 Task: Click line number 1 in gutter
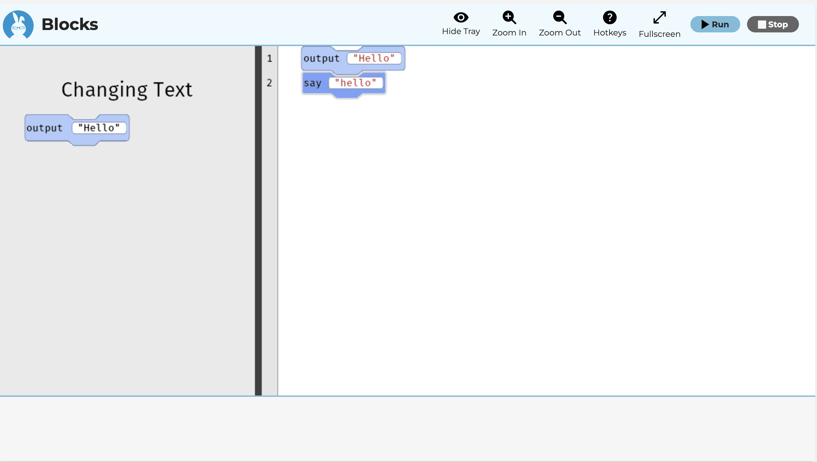click(269, 58)
